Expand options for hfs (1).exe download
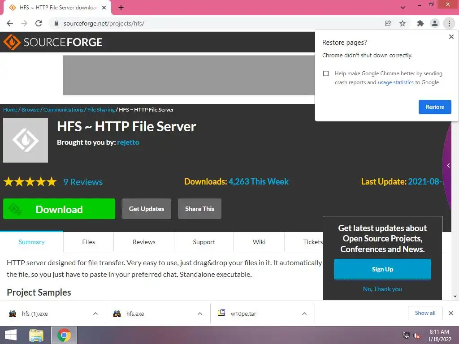 (x=95, y=314)
